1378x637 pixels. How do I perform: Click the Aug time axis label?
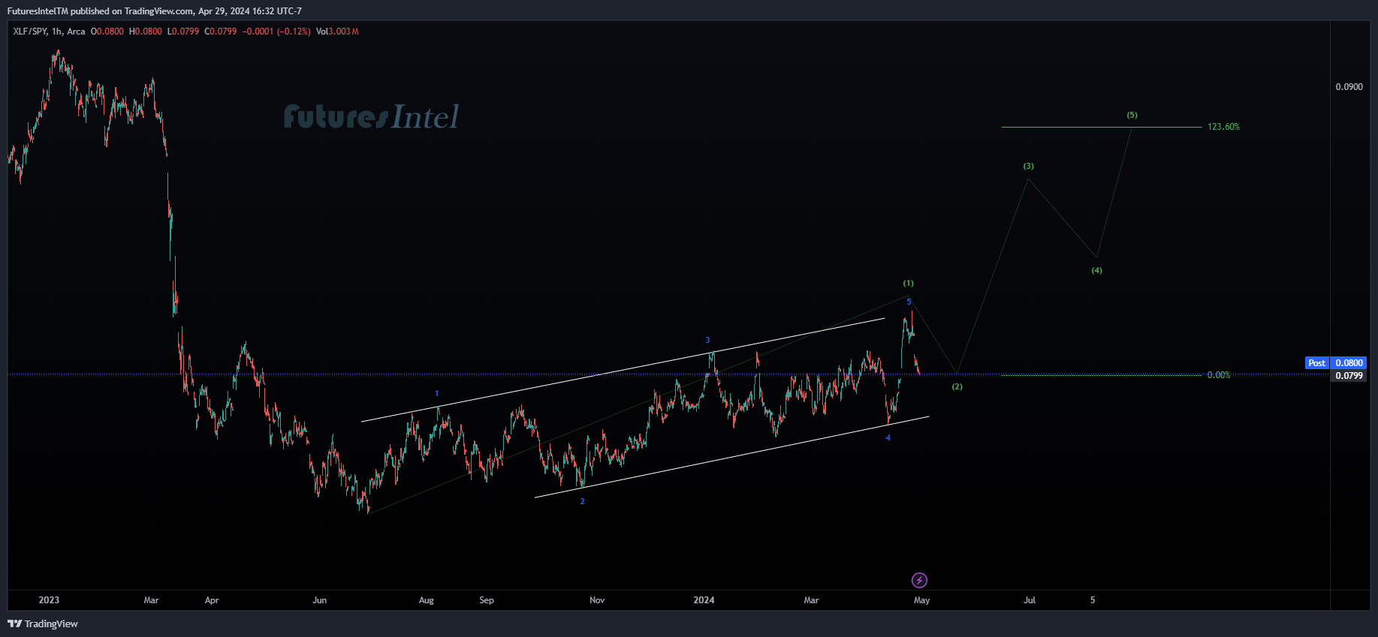click(x=427, y=600)
